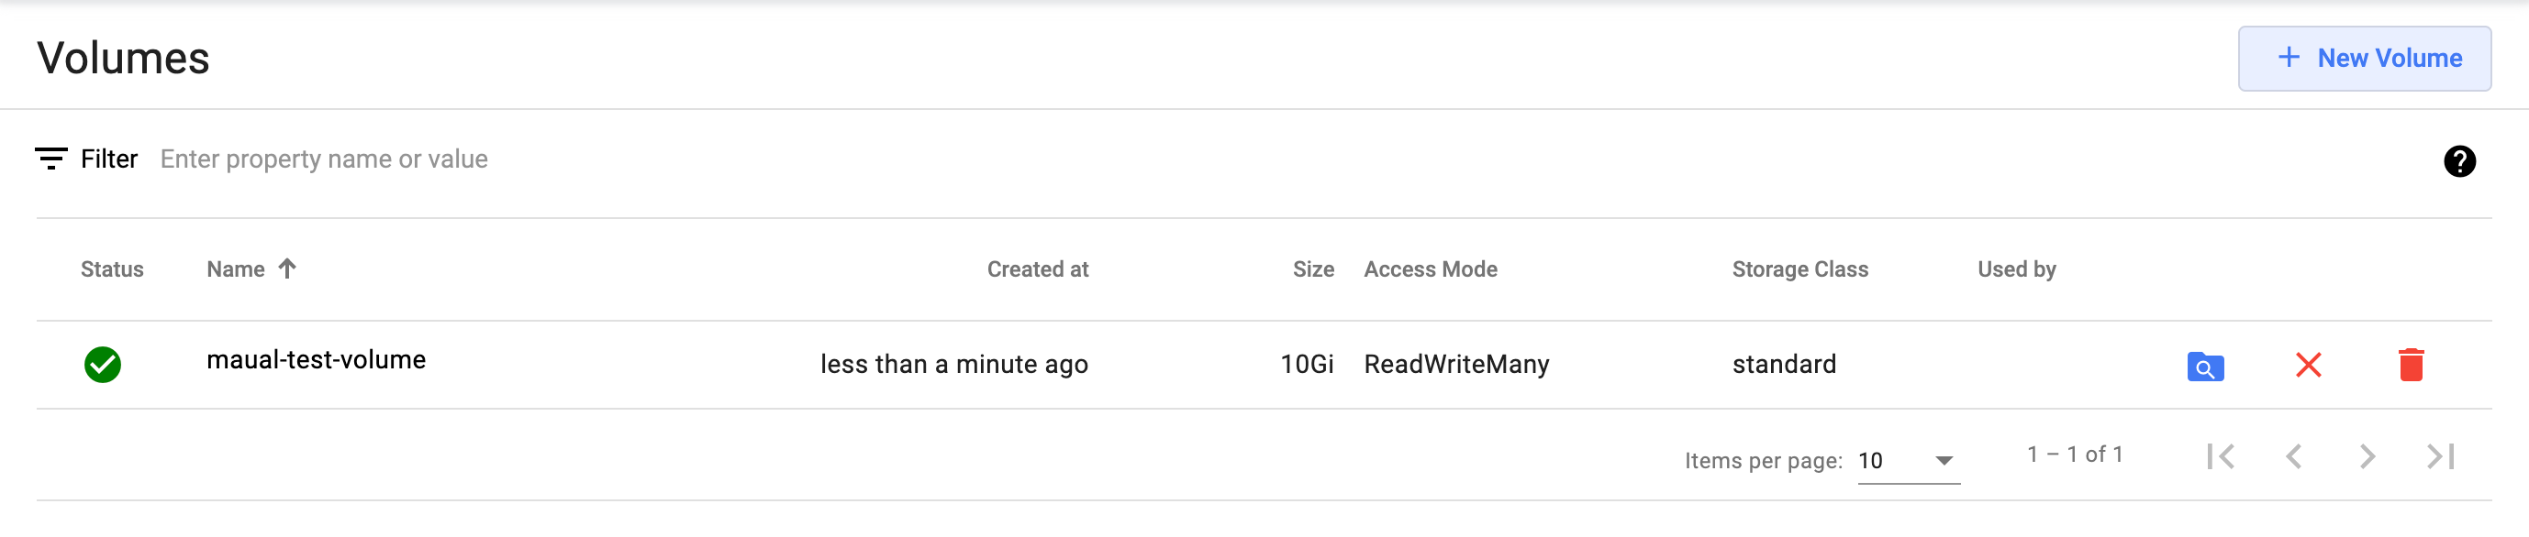Sort by the Size column header
Screen dimensions: 2529x537
[1312, 269]
